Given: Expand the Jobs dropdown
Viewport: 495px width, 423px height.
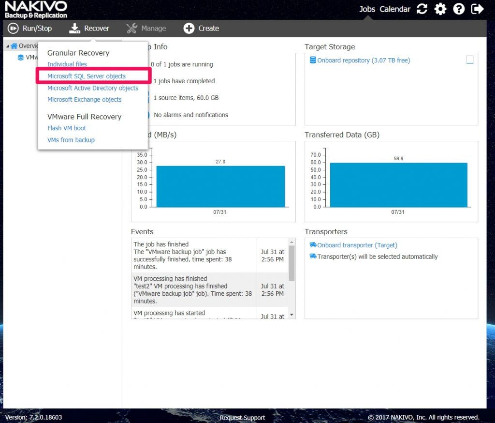Looking at the screenshot, I should pyautogui.click(x=367, y=9).
